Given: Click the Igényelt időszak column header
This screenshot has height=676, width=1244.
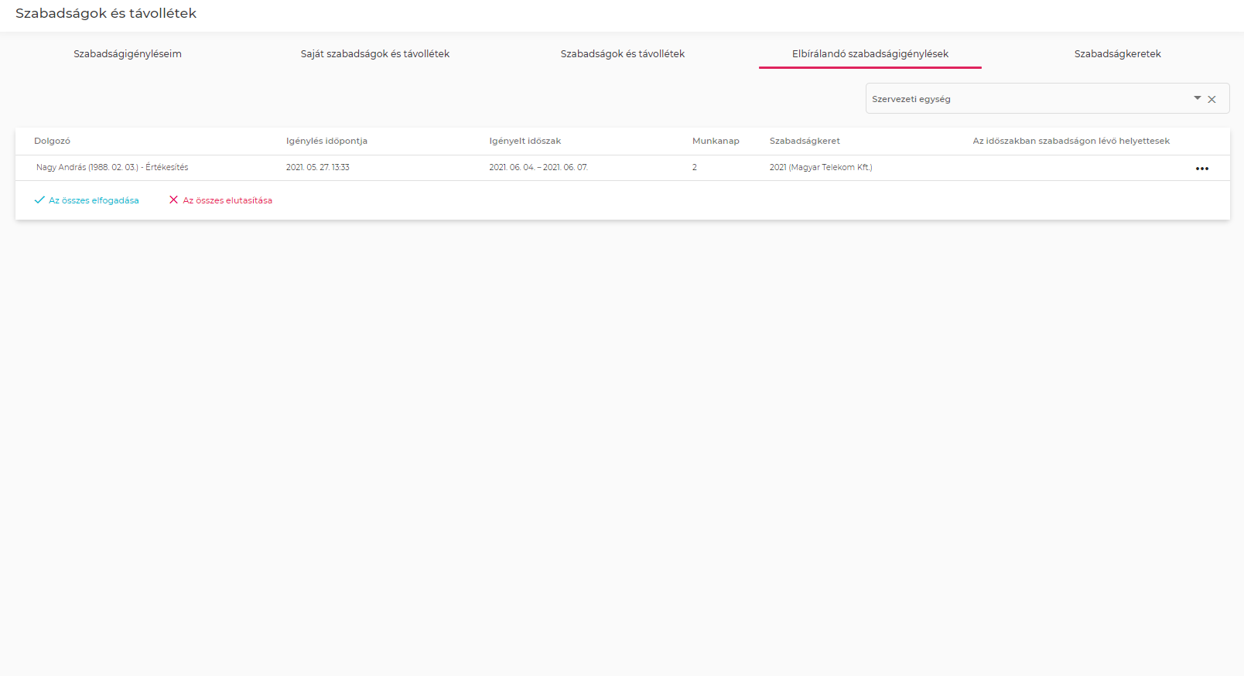Looking at the screenshot, I should point(525,142).
